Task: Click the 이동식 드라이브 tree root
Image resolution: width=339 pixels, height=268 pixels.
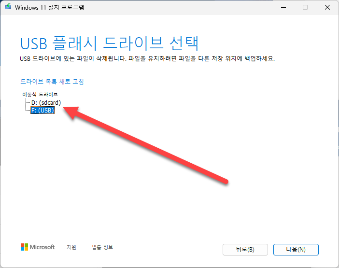Action: pos(40,95)
